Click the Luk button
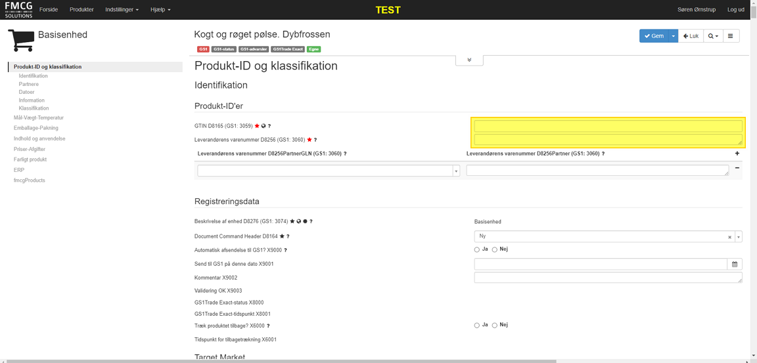757x363 pixels. (691, 36)
